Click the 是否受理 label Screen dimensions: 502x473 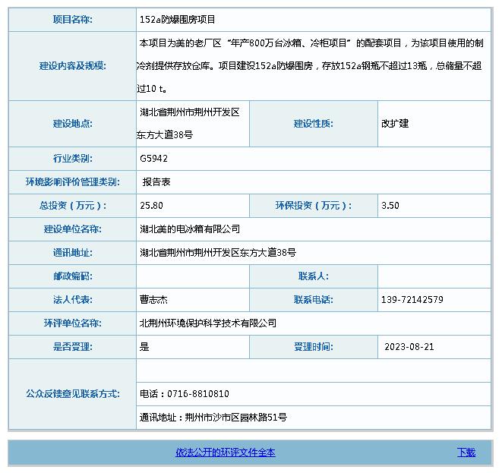(73, 347)
